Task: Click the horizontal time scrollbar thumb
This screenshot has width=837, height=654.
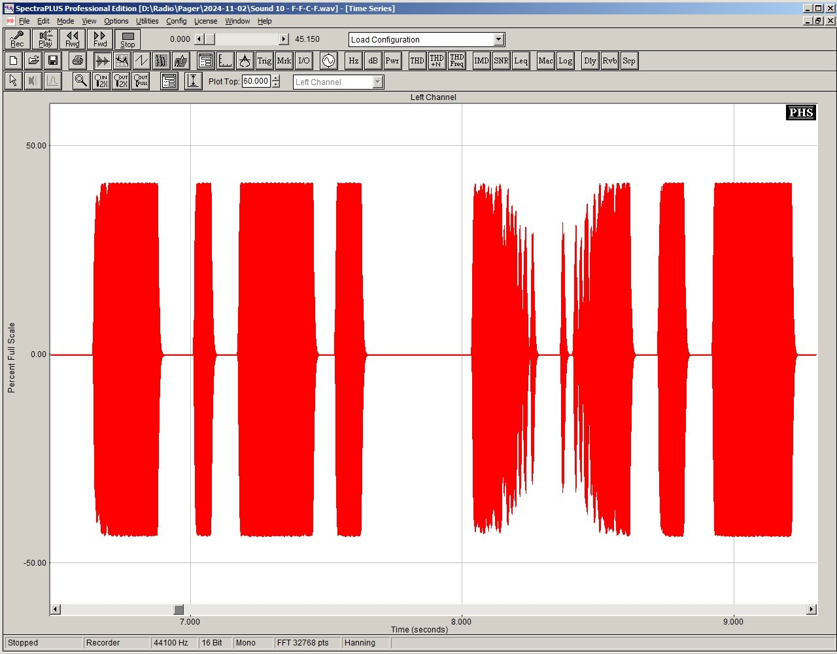Action: coord(179,610)
